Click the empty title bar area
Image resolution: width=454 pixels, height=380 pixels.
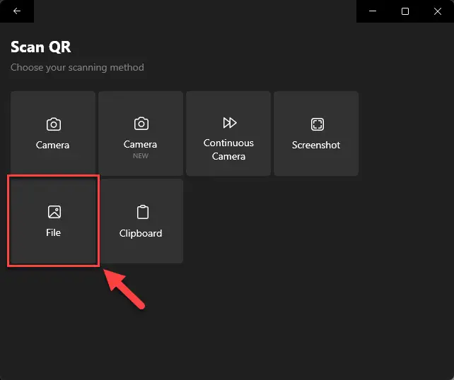195,11
